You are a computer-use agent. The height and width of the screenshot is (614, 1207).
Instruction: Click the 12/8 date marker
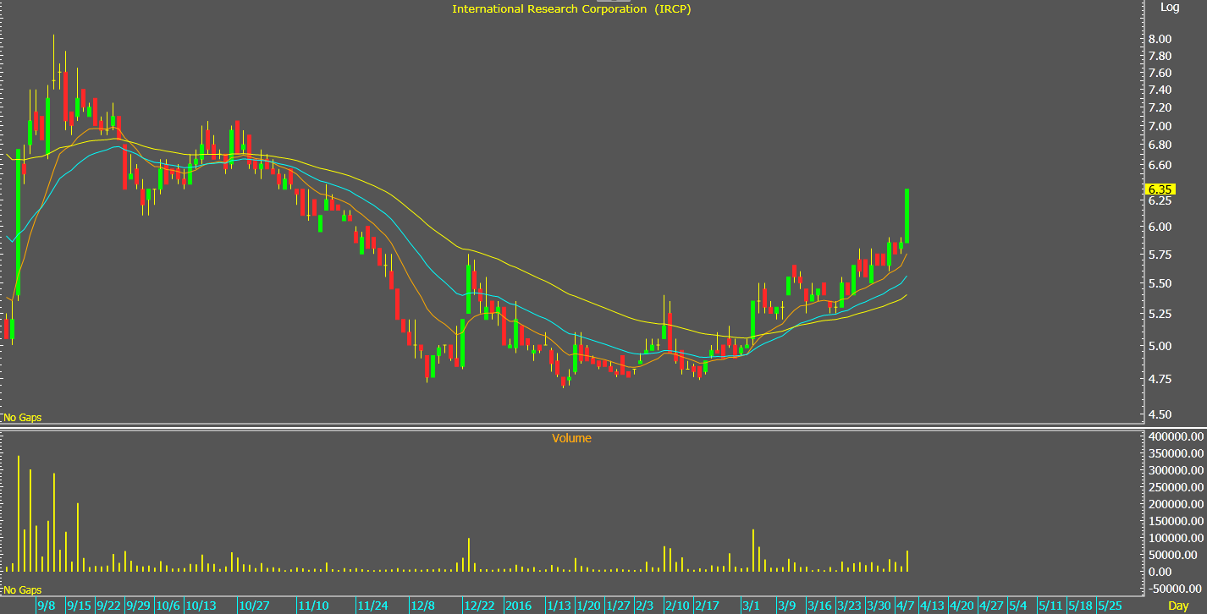click(423, 606)
